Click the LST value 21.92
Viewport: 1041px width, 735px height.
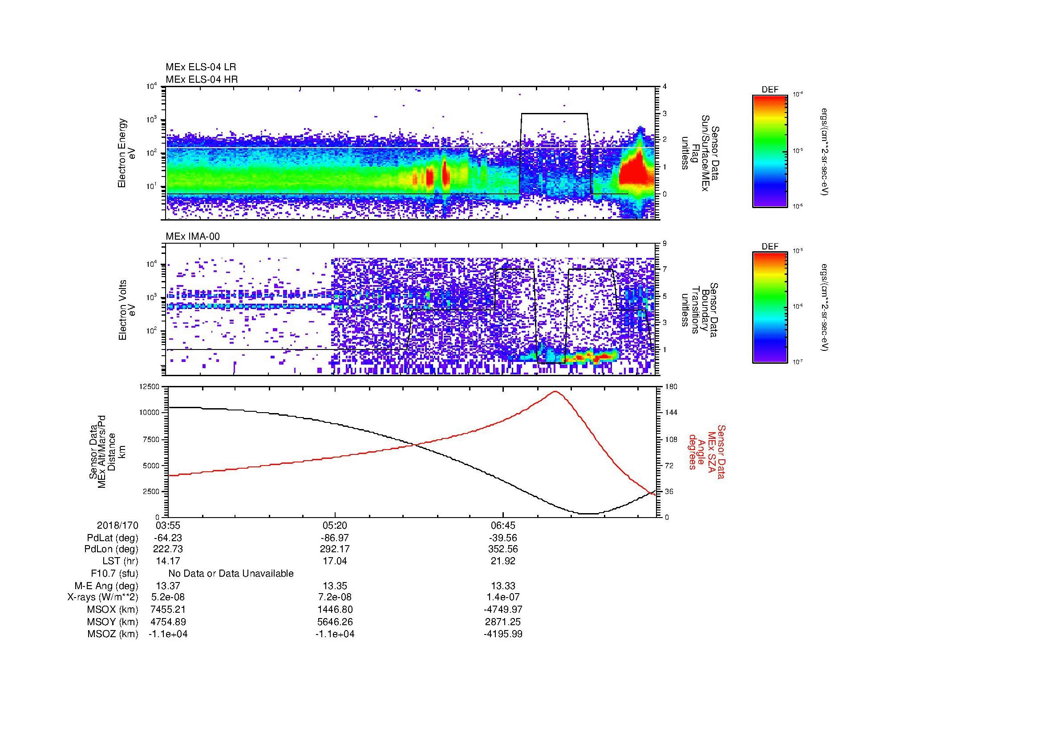click(x=503, y=561)
